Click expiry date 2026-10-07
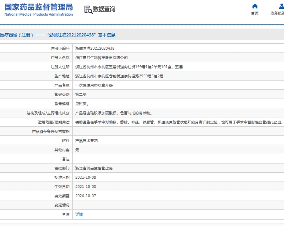Viewport: 284px width, 228px height. click(86, 196)
